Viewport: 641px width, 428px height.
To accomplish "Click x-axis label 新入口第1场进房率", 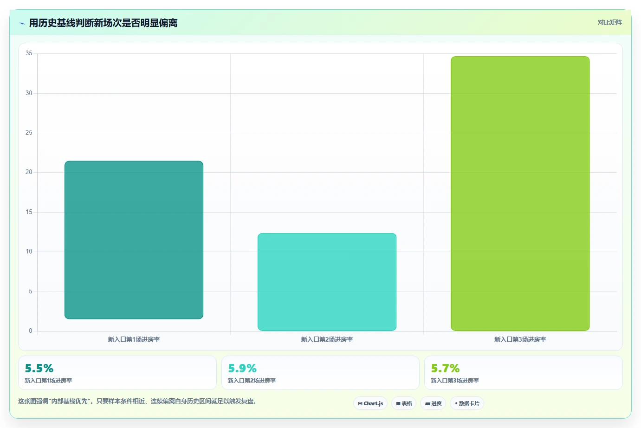I will (x=134, y=340).
